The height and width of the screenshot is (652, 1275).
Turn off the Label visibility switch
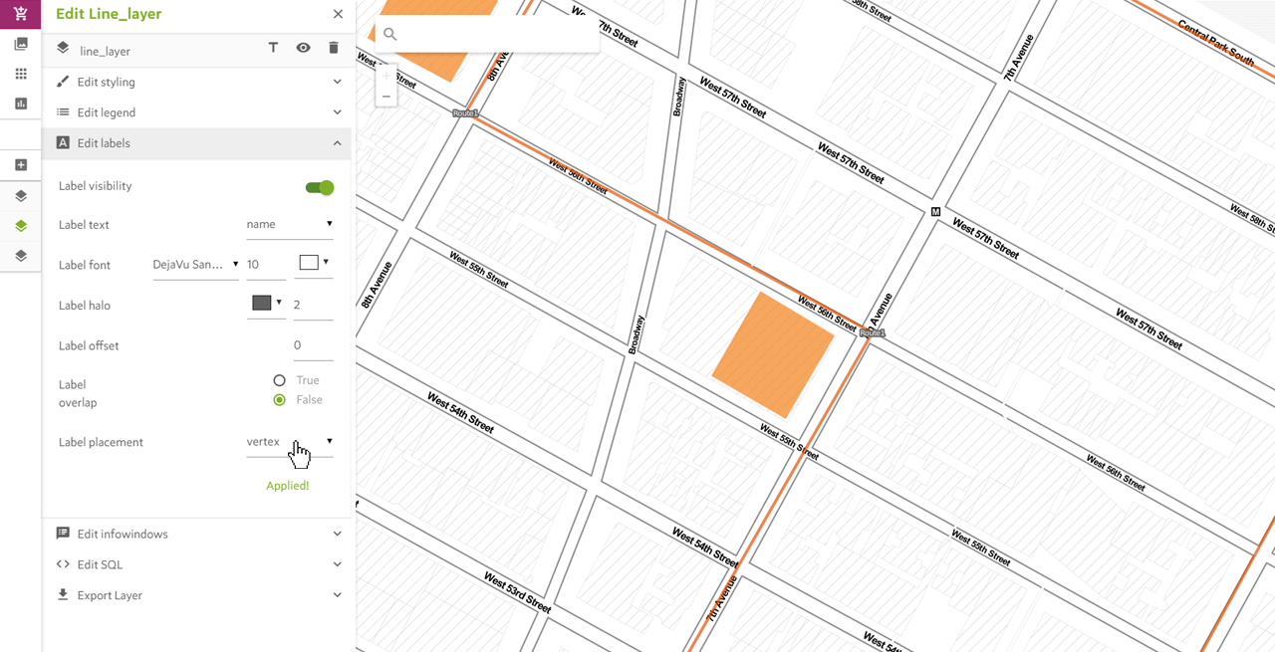[320, 187]
